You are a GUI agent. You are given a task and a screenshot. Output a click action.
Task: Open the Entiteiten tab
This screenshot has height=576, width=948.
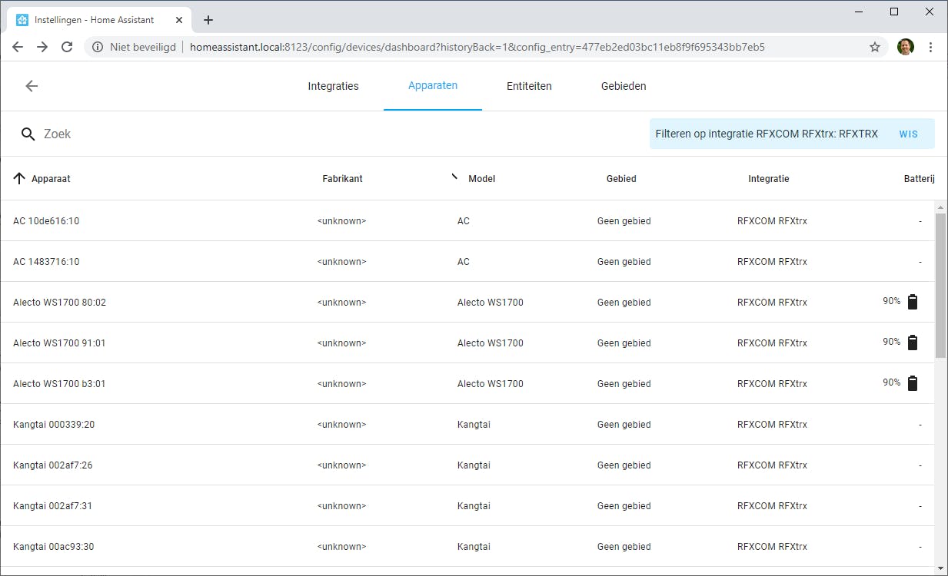pos(529,86)
